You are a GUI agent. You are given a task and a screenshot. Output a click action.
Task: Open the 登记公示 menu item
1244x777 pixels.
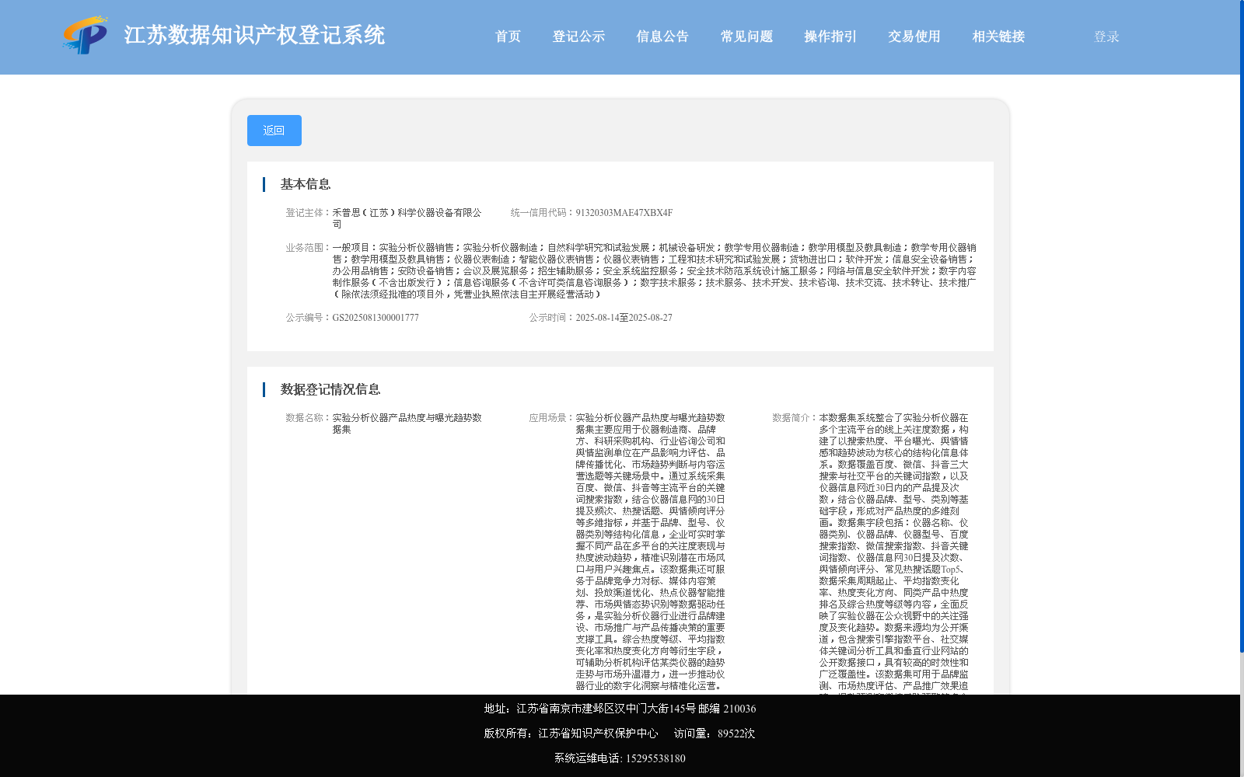578,37
